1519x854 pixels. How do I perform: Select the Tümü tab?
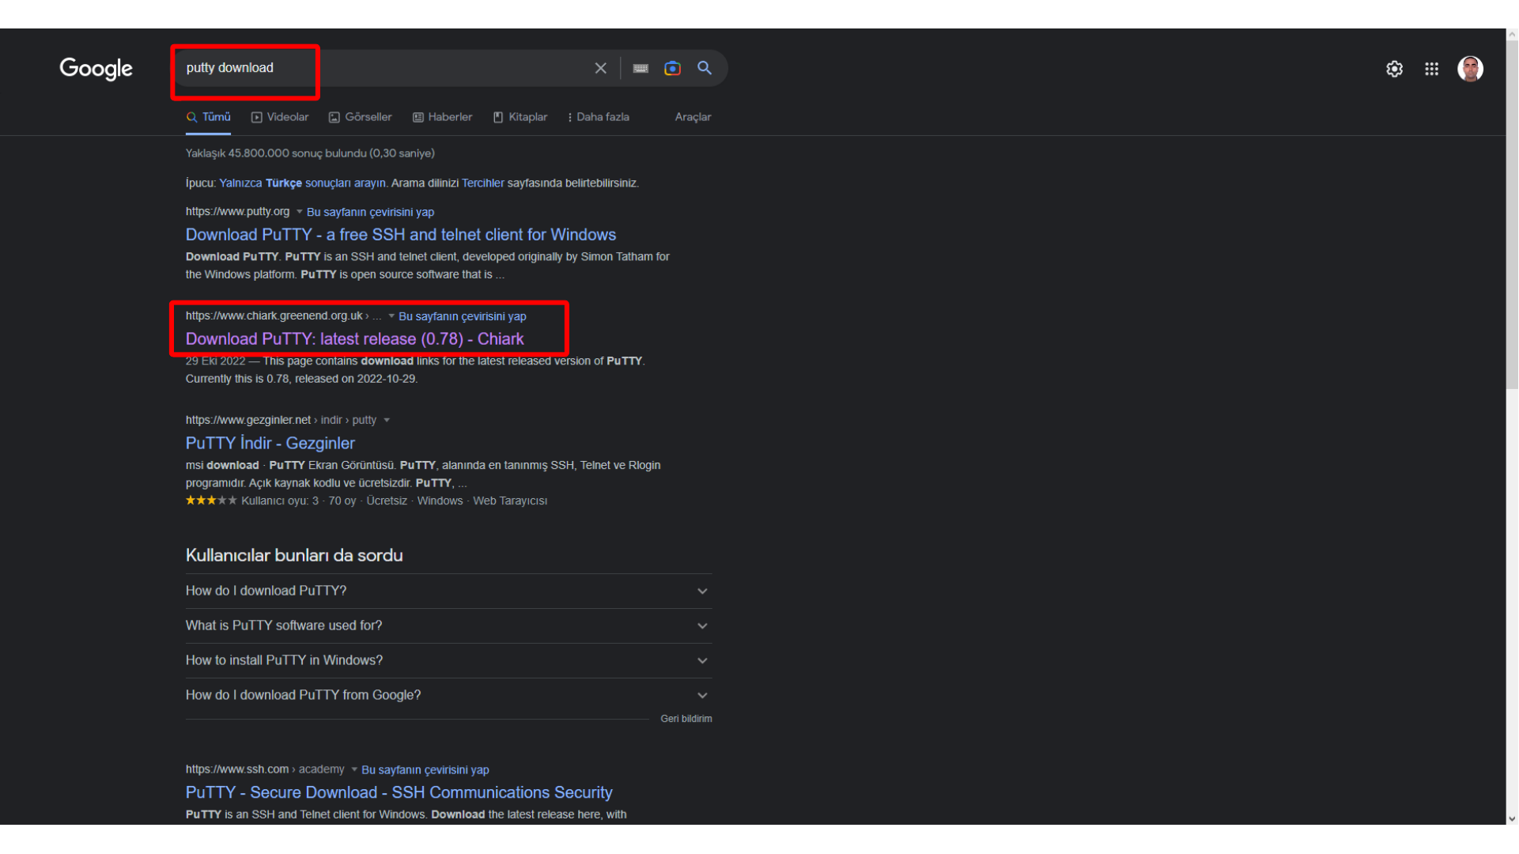tap(209, 117)
